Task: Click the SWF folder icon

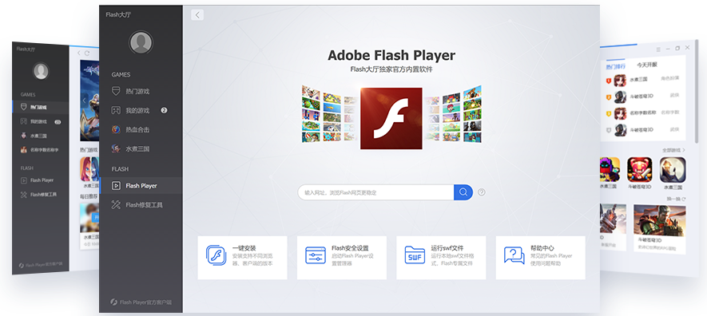Action: pyautogui.click(x=415, y=255)
